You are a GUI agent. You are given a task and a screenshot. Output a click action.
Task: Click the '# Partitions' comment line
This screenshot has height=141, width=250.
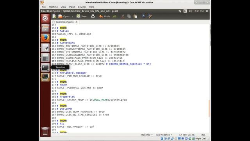coord(66,43)
